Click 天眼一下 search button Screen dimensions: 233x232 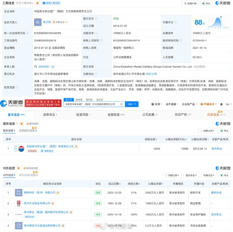tap(132, 104)
